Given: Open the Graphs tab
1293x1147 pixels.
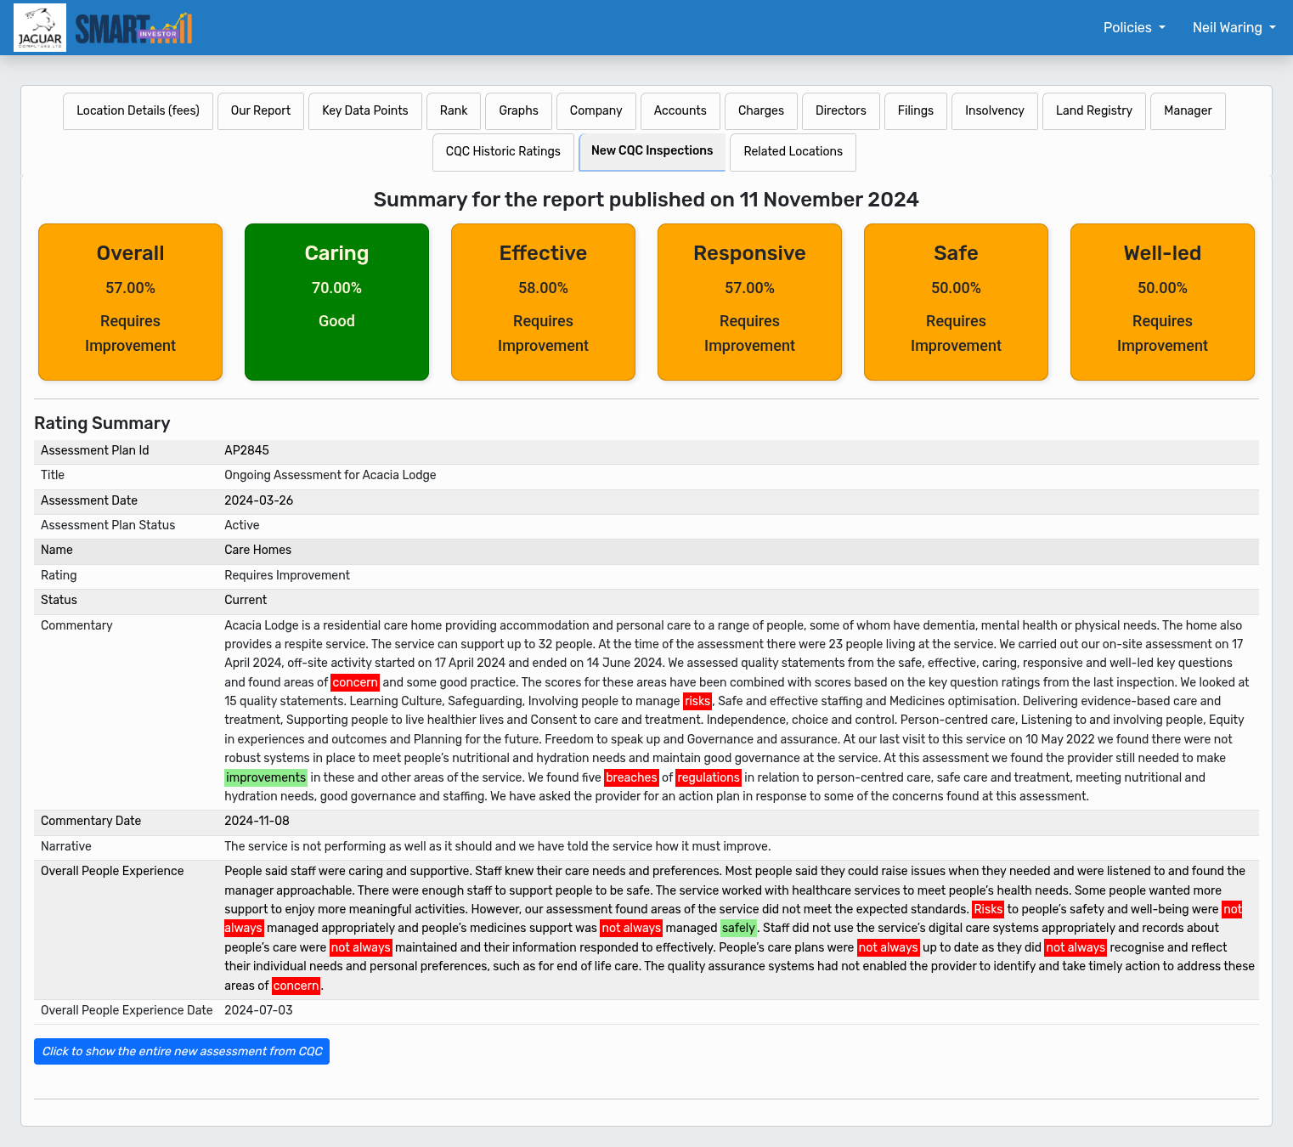Looking at the screenshot, I should point(518,111).
